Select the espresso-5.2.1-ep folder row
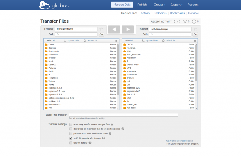Viewport: 241px width, 156px height. 80,91
